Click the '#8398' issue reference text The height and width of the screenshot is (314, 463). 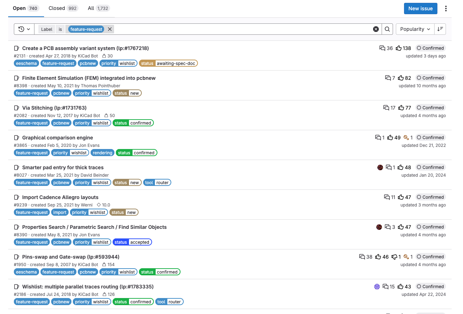point(20,86)
